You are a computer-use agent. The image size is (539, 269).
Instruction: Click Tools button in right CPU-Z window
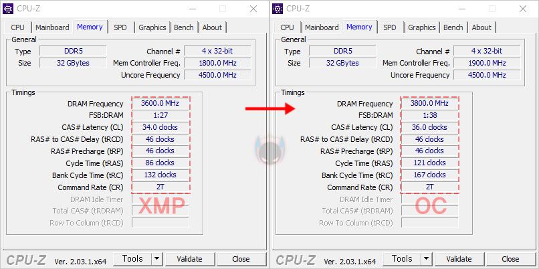pos(402,259)
